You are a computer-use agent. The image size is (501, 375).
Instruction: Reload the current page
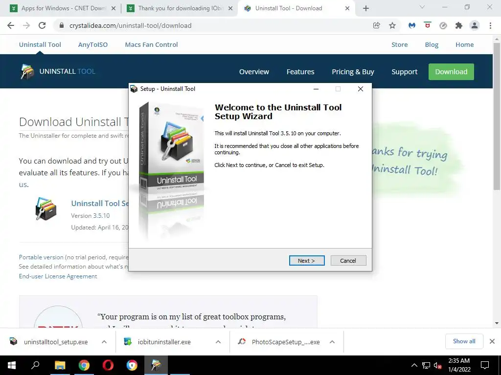point(42,25)
